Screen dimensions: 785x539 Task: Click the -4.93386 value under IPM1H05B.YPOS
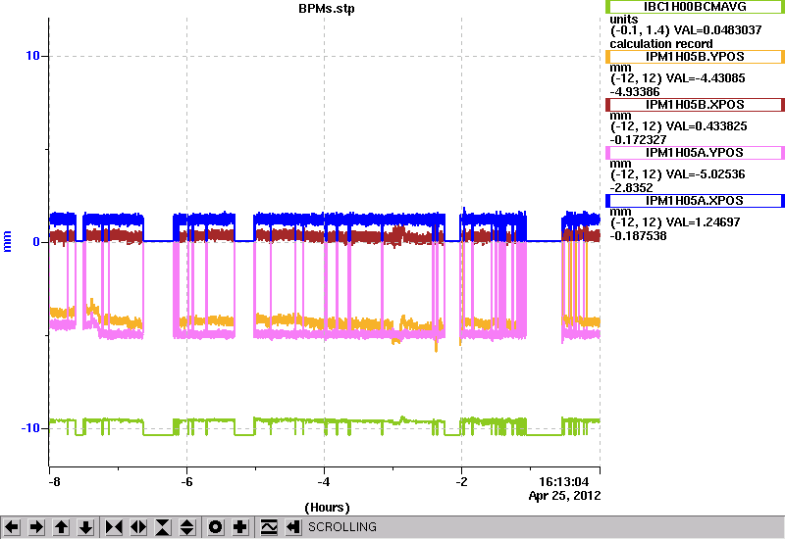coord(635,92)
